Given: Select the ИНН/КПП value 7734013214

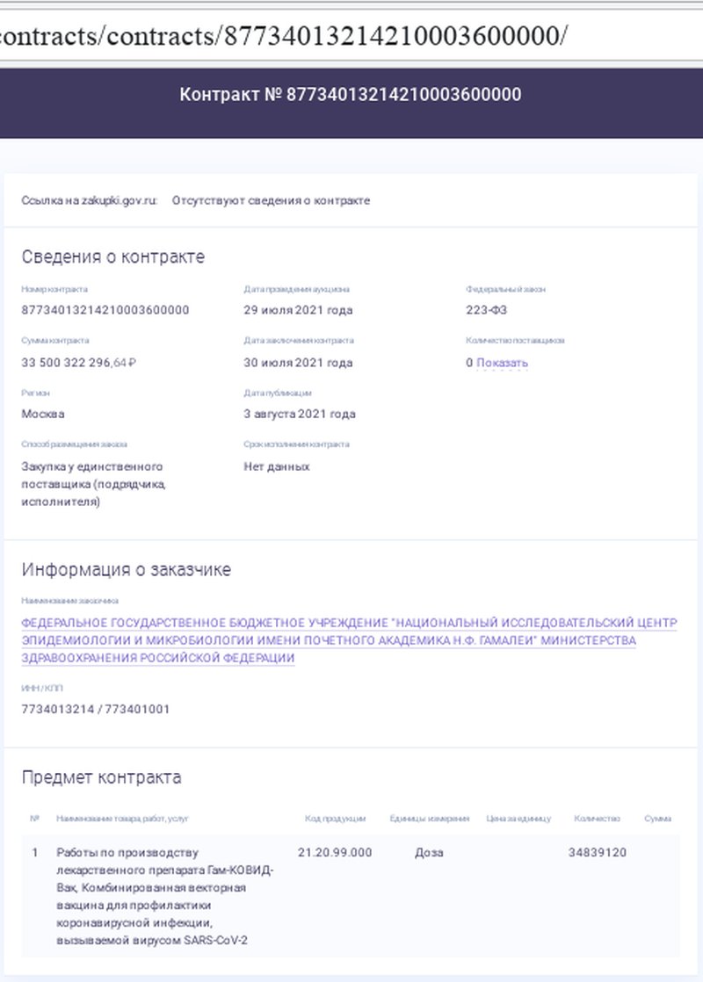Looking at the screenshot, I should [58, 709].
